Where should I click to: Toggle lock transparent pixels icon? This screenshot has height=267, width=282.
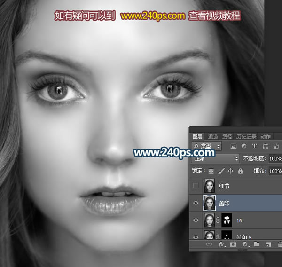pos(211,171)
